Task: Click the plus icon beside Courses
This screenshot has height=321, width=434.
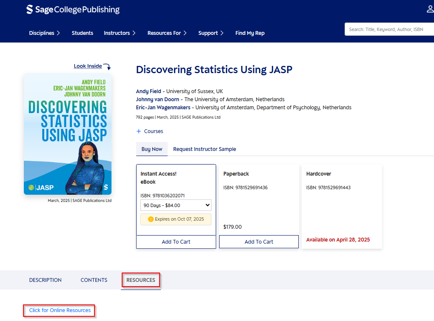Action: (139, 131)
